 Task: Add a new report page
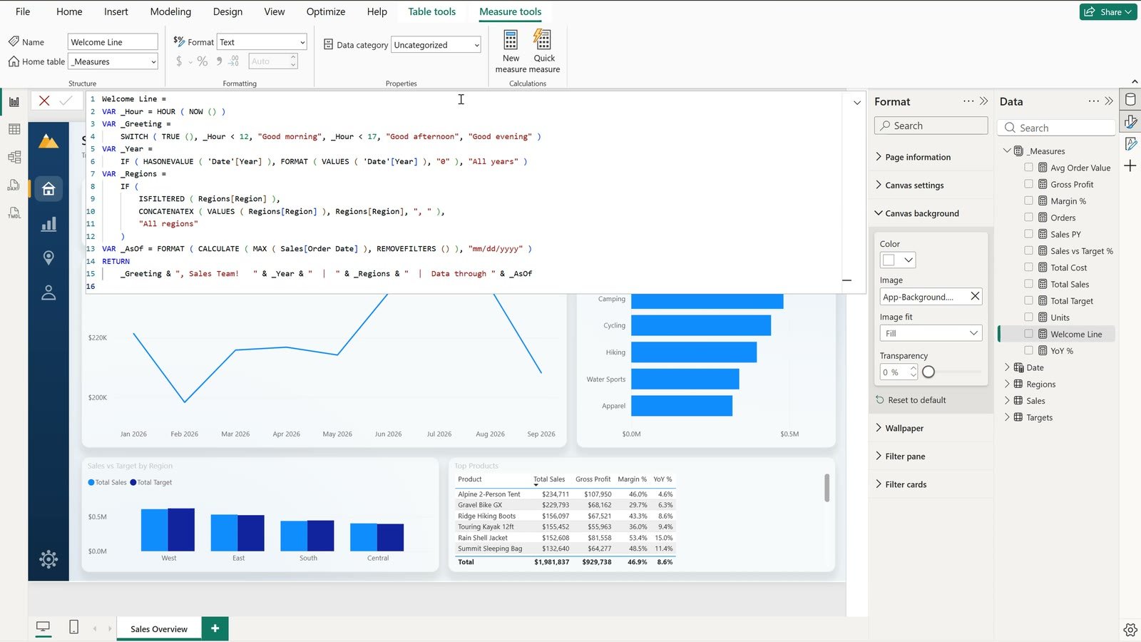[x=215, y=628]
